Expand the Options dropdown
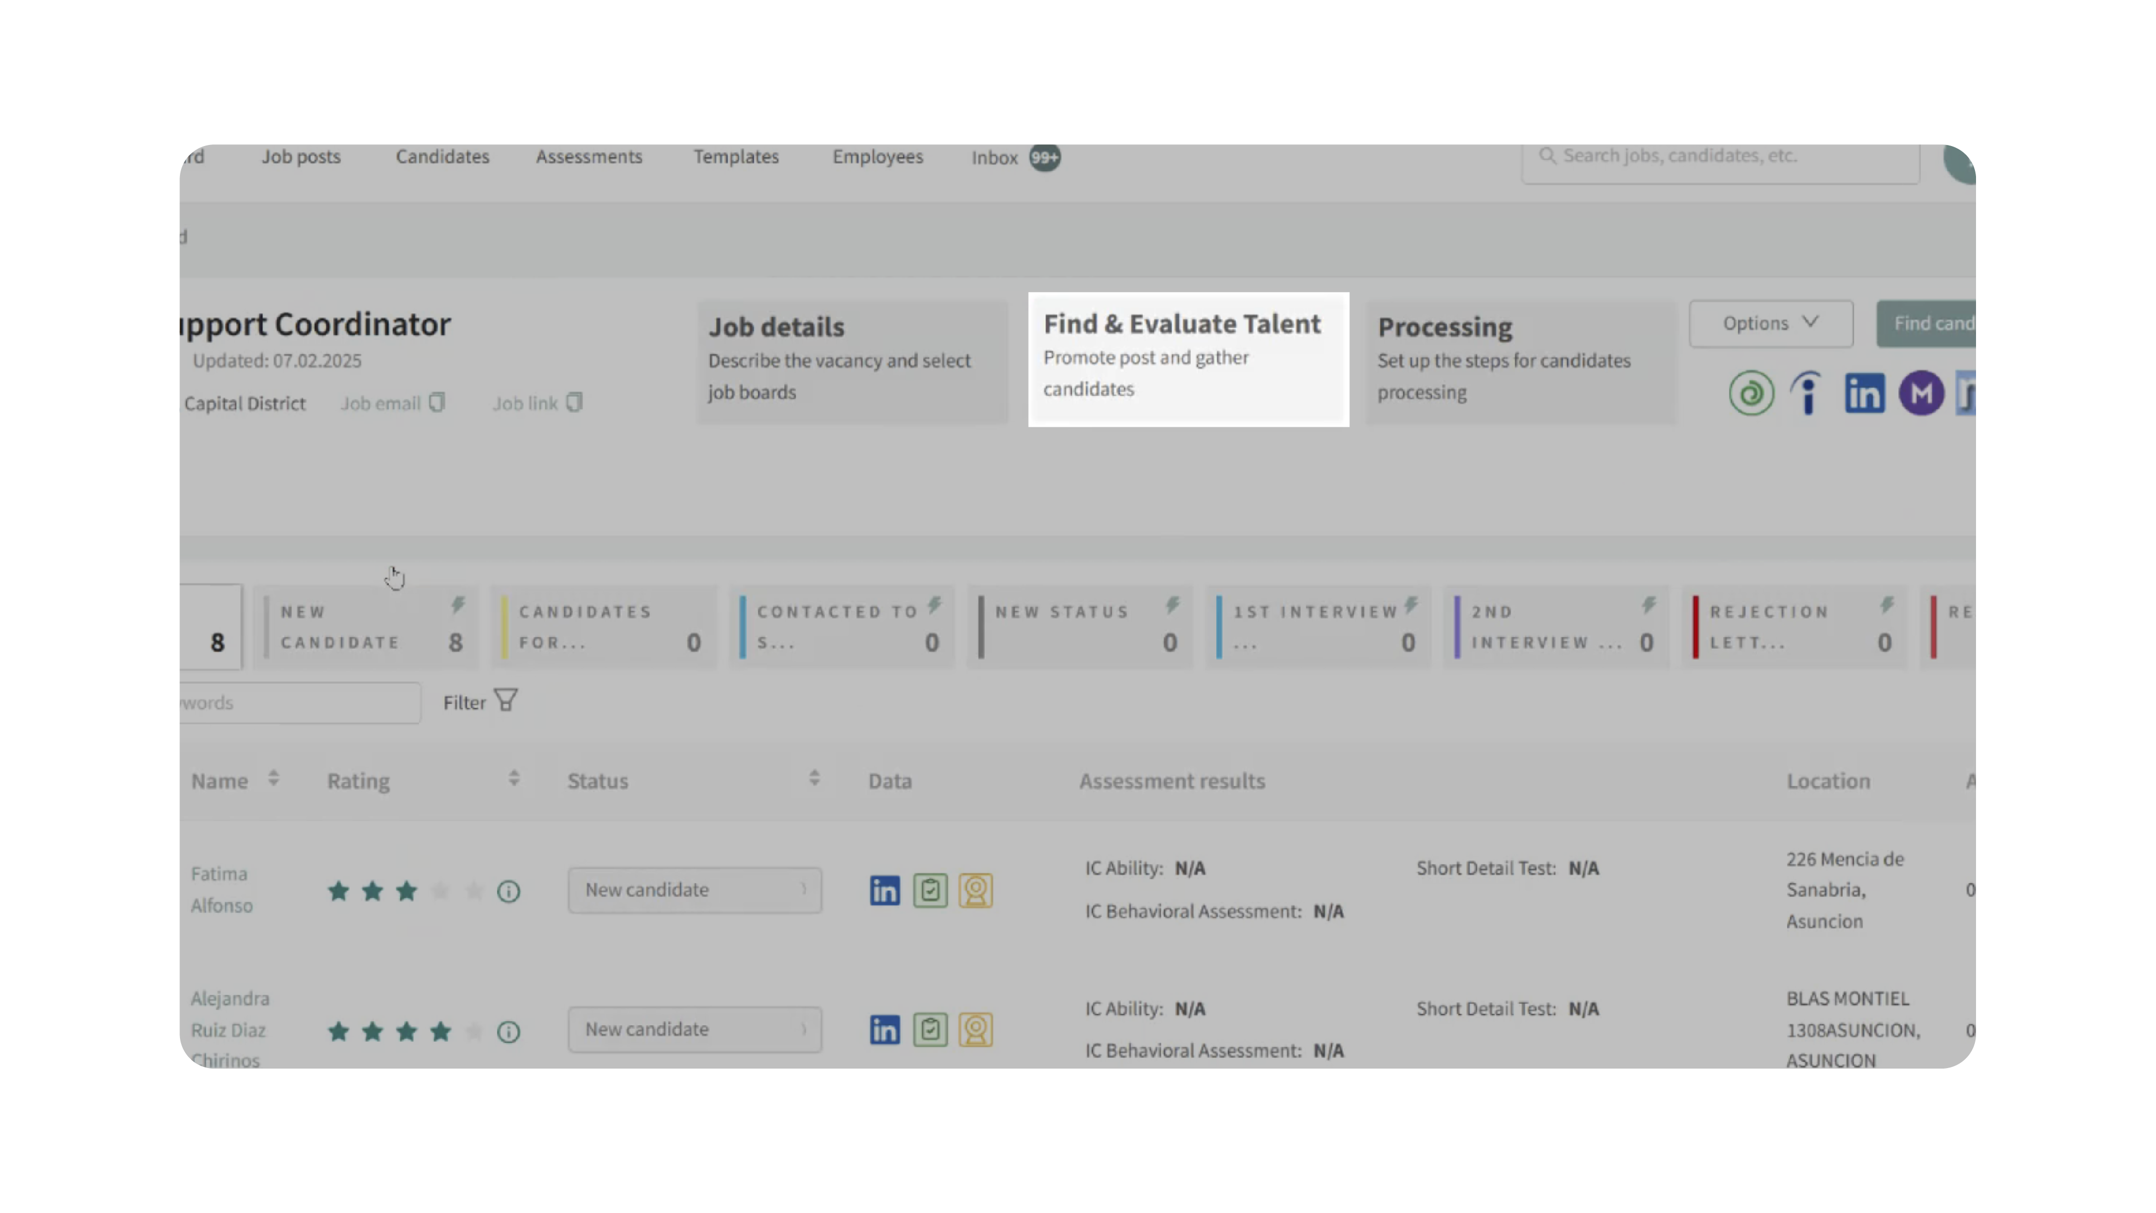 tap(1770, 323)
